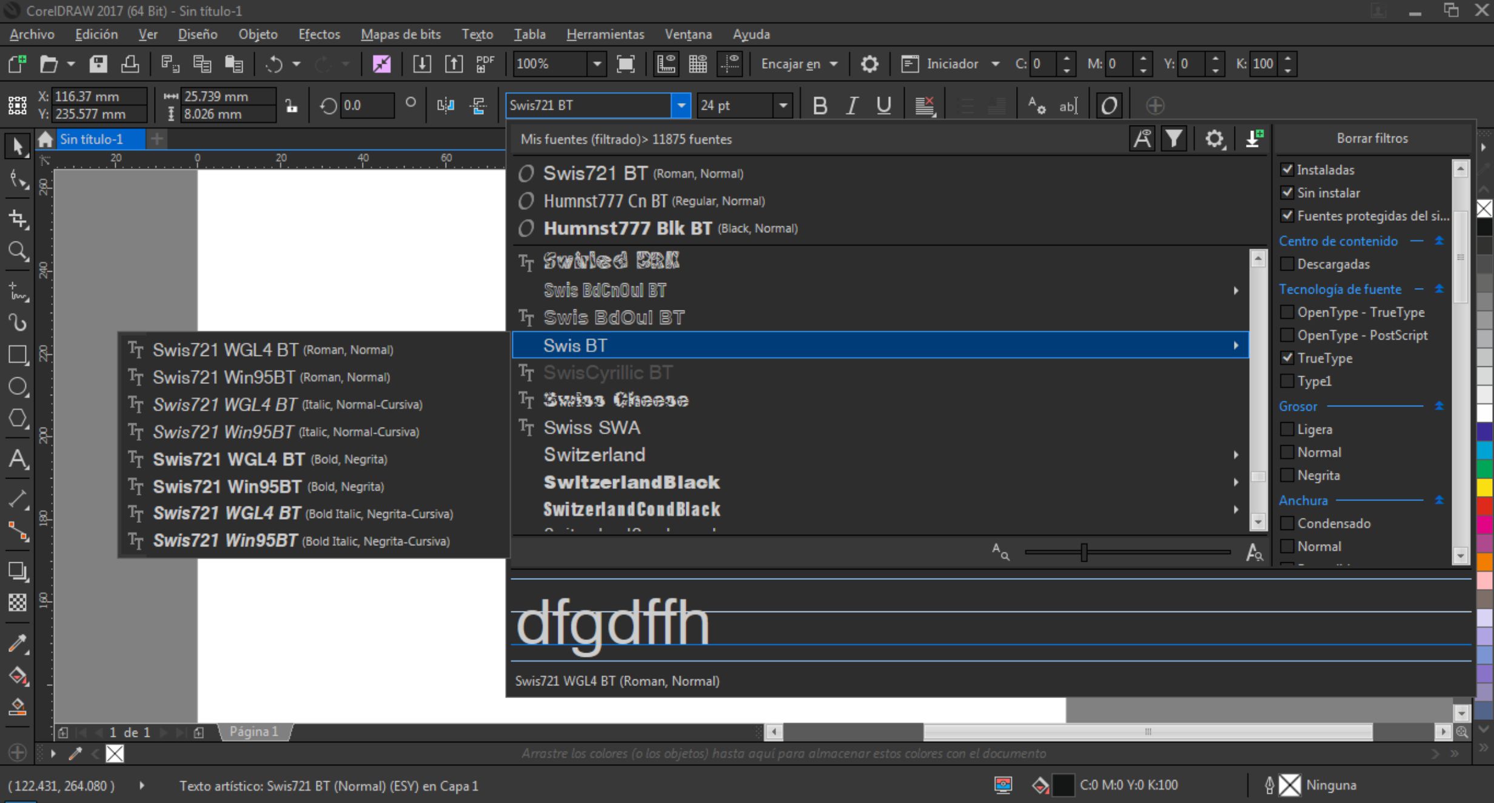
Task: Open the font name dropdown arrow
Action: [681, 106]
